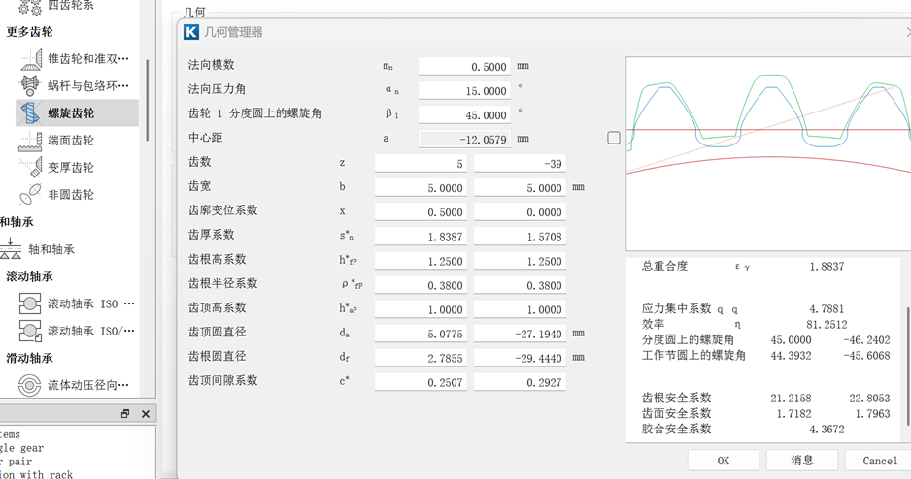Open the 流体动压径向 plain bearing module
The height and width of the screenshot is (479, 911).
pyautogui.click(x=30, y=385)
